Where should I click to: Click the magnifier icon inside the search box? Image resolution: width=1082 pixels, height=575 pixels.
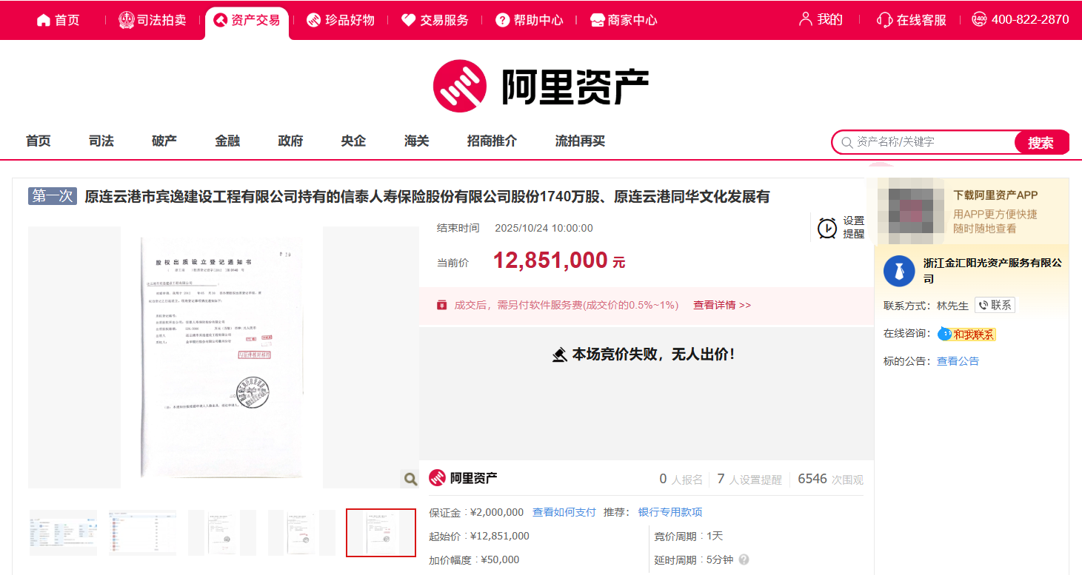(x=846, y=142)
